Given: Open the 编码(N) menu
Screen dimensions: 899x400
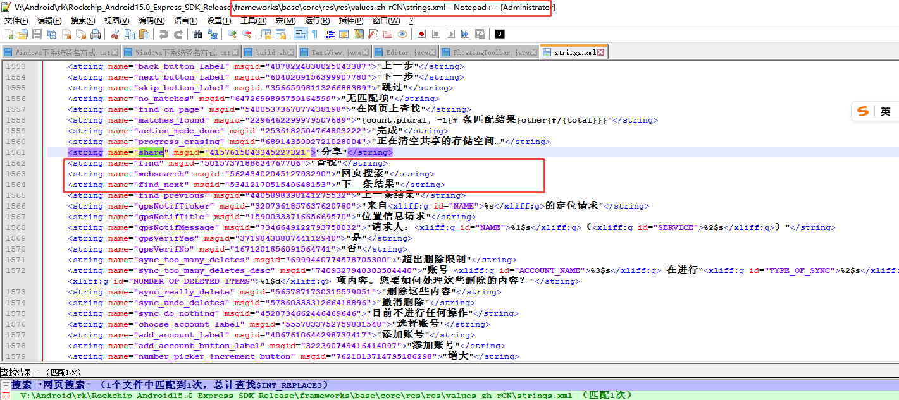Looking at the screenshot, I should point(151,21).
